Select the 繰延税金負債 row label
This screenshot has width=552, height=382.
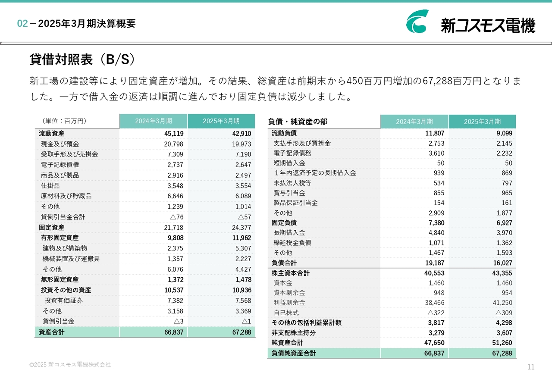(x=292, y=243)
